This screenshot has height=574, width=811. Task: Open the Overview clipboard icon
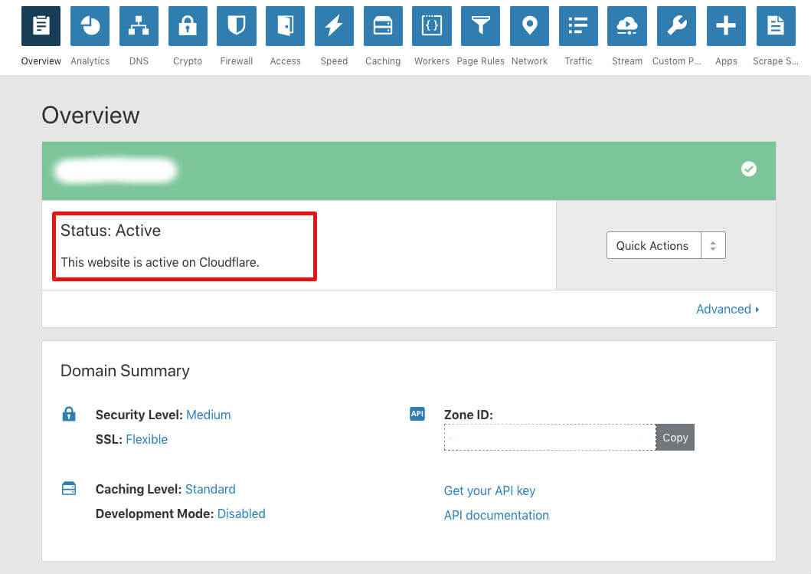pos(41,26)
